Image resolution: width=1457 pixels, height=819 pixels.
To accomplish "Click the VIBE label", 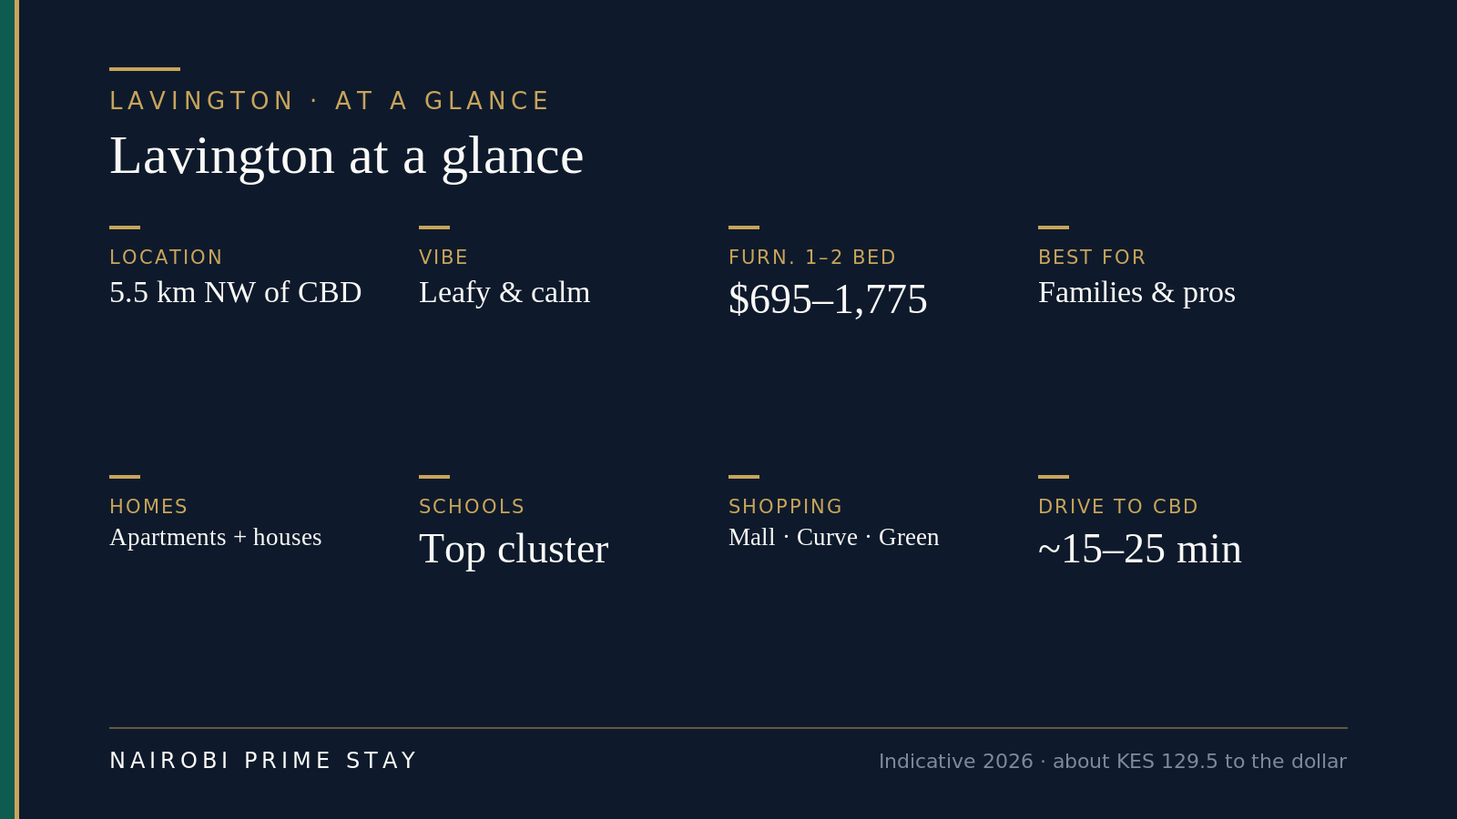I will click(443, 258).
